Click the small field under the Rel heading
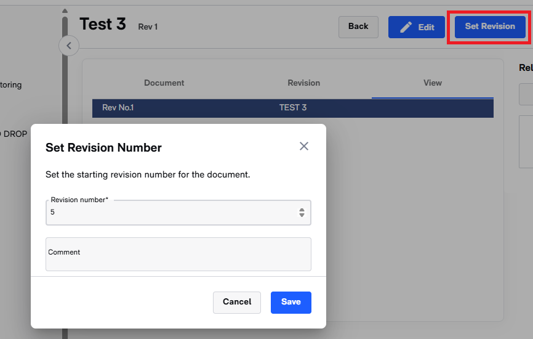Screen dimensions: 533x339 click(526, 94)
